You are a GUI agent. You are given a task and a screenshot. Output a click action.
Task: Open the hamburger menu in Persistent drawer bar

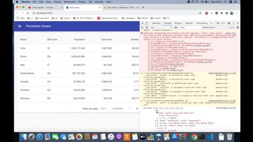(20, 26)
